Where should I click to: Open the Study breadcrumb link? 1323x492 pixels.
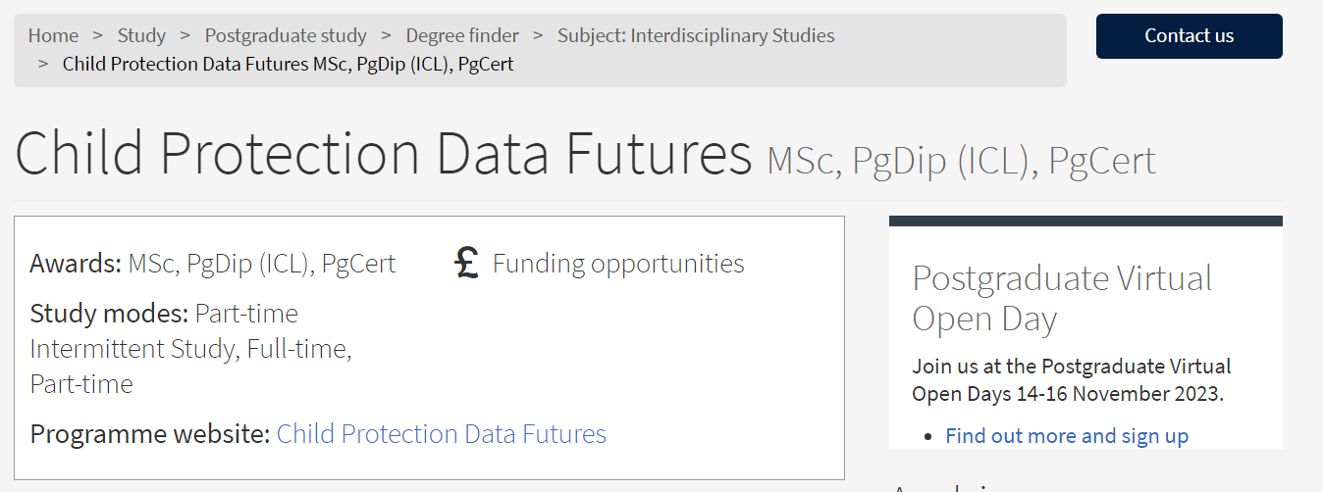[x=141, y=35]
